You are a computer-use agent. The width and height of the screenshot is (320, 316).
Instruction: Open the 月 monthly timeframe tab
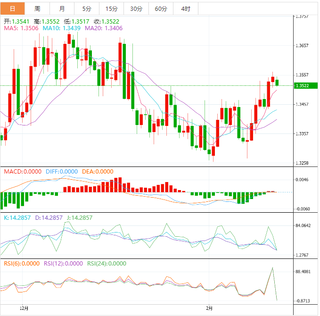point(62,8)
